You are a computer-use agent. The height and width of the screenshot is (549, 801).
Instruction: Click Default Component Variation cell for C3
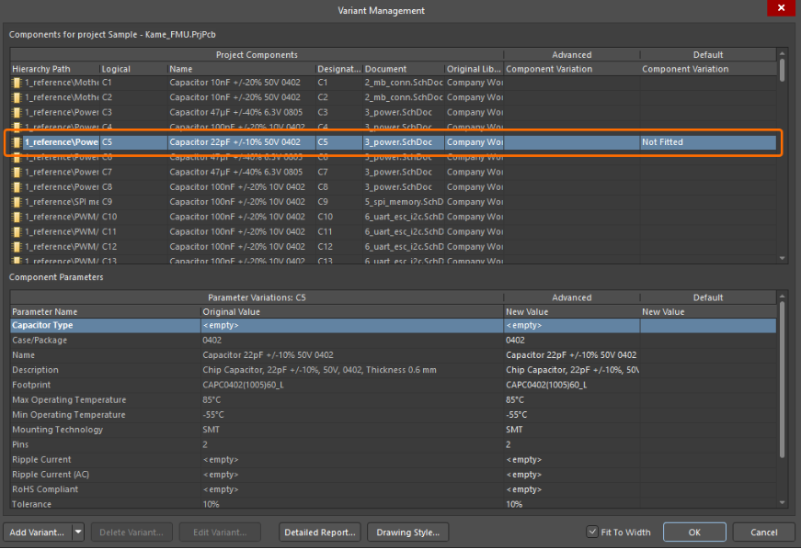click(708, 112)
